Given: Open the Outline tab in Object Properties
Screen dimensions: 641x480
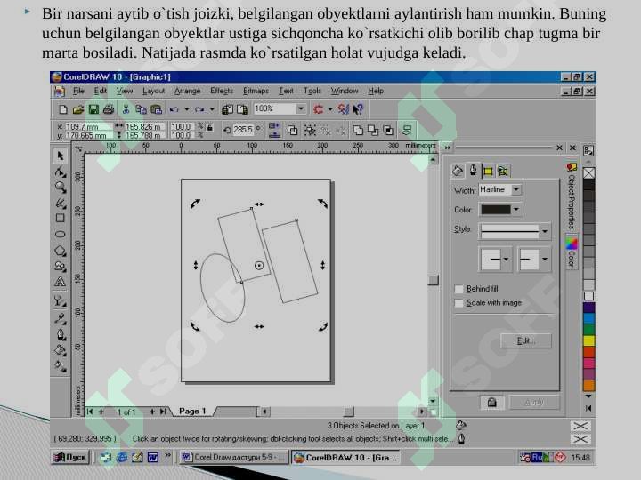Looking at the screenshot, I should (473, 170).
